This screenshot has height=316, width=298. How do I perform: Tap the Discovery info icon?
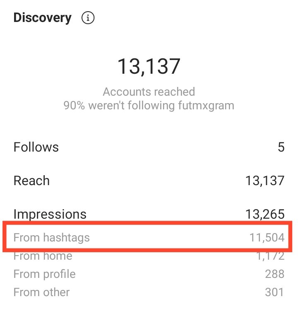coord(88,18)
